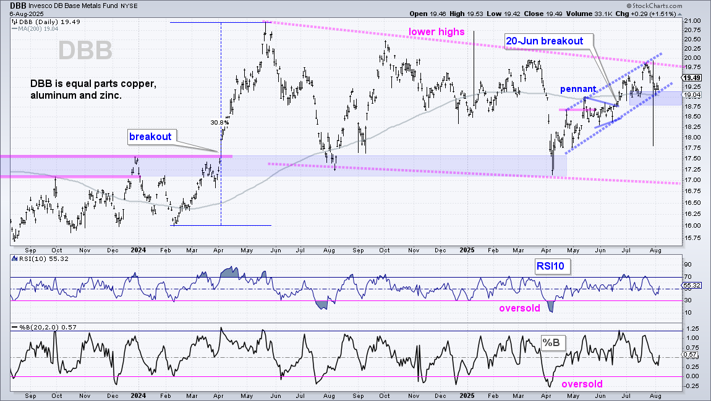The width and height of the screenshot is (711, 401).
Task: Click the 'MA(200) 19.04' legend entry
Action: click(x=35, y=28)
